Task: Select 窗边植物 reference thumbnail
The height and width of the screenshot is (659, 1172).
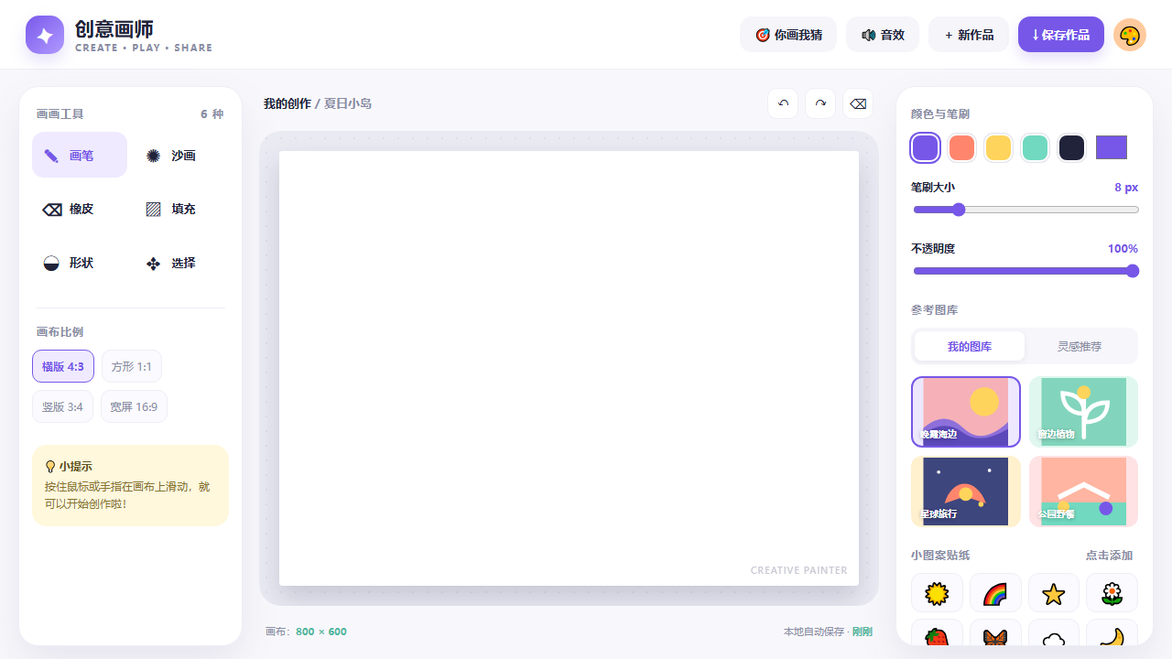Action: coord(1083,412)
